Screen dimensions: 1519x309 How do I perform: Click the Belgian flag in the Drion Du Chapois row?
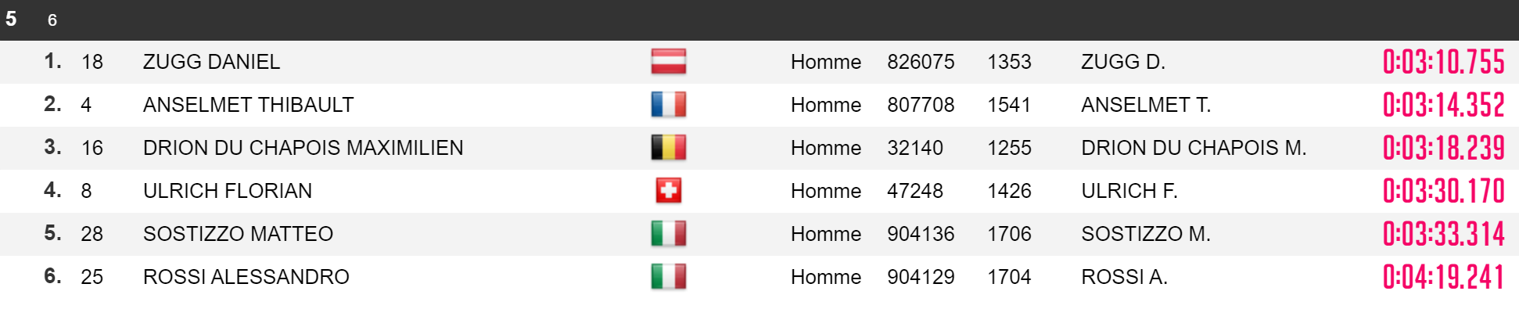[x=669, y=148]
